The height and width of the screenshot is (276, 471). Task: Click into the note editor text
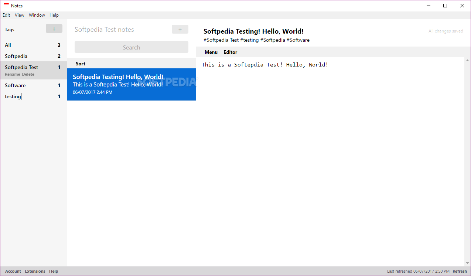[x=265, y=65]
